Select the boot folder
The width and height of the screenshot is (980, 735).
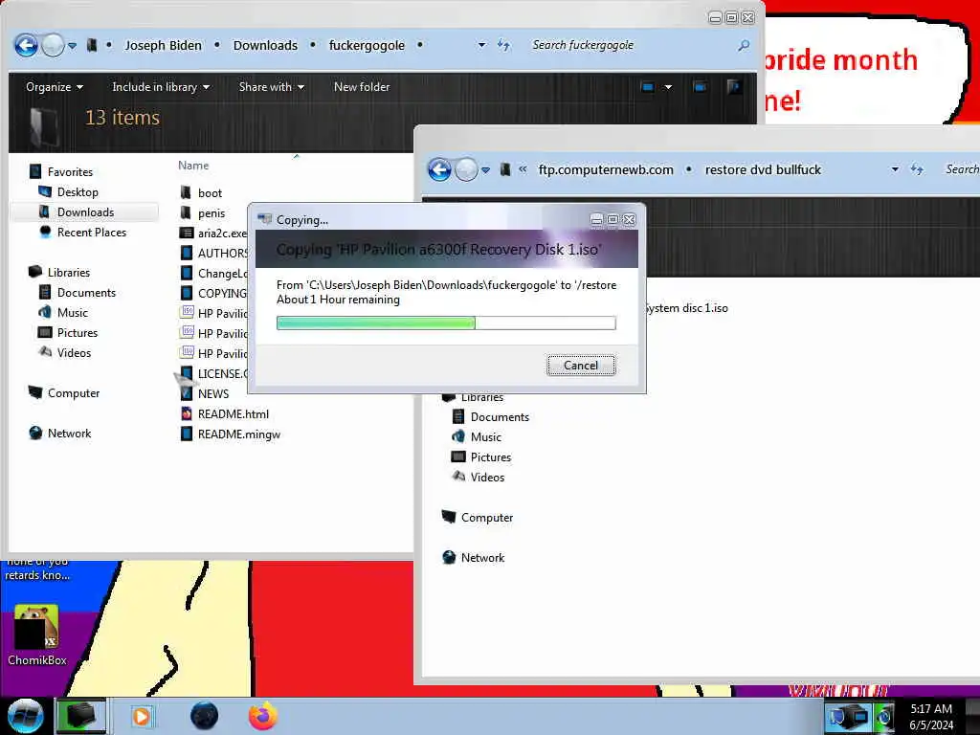pos(210,193)
